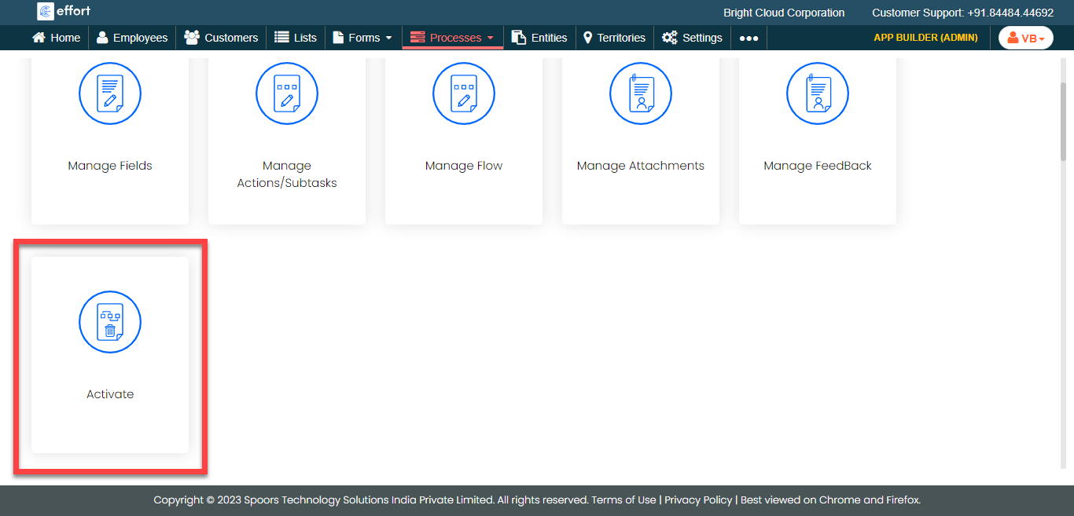The height and width of the screenshot is (516, 1074).
Task: Click the Manage Fields circular icon
Action: [110, 93]
